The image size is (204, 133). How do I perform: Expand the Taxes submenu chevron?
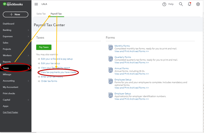click(x=28, y=68)
